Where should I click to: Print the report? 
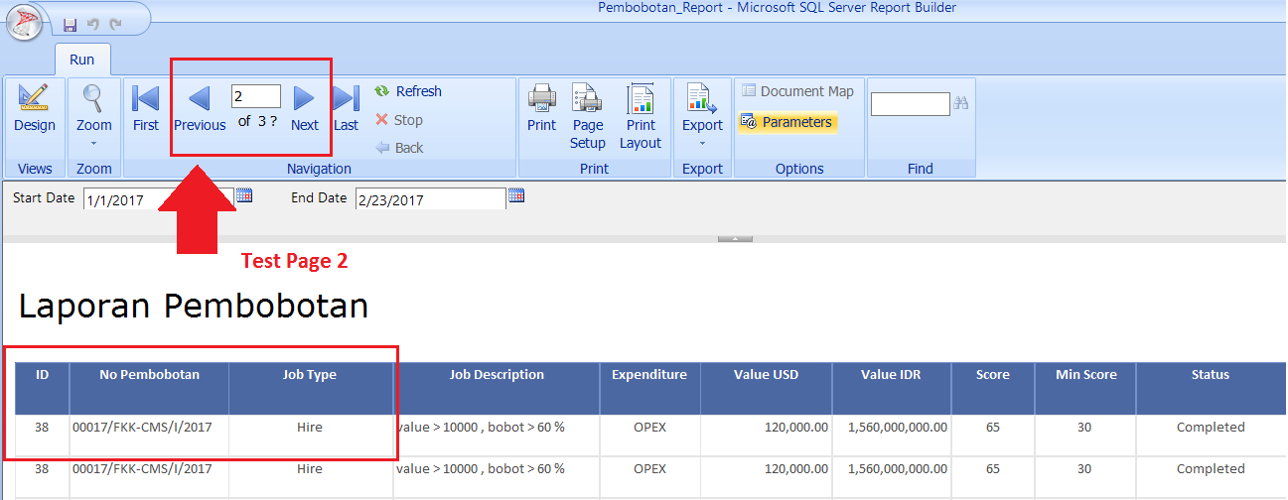point(541,108)
